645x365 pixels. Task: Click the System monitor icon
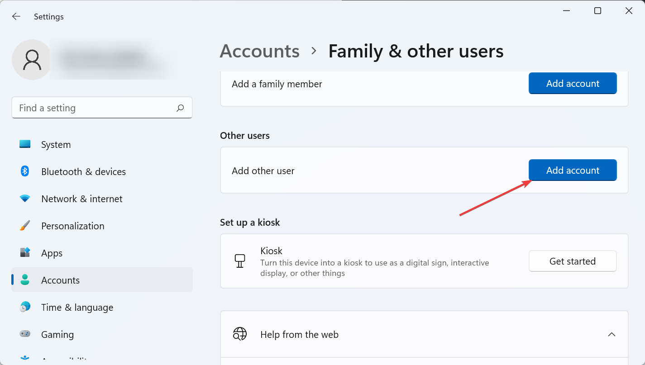[25, 144]
